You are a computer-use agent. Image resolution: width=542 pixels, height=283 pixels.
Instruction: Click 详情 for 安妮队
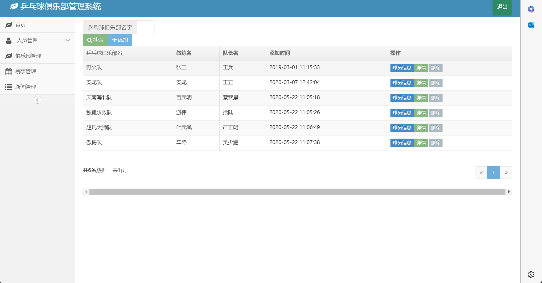(x=421, y=83)
